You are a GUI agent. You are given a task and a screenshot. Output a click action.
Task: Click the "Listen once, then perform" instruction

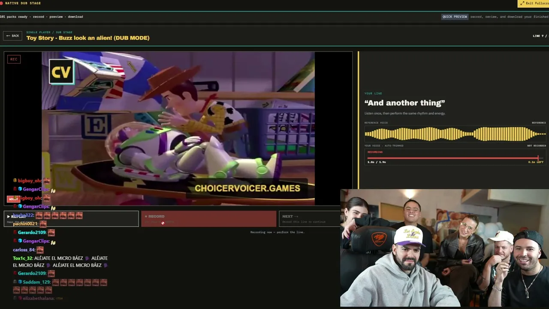[405, 113]
